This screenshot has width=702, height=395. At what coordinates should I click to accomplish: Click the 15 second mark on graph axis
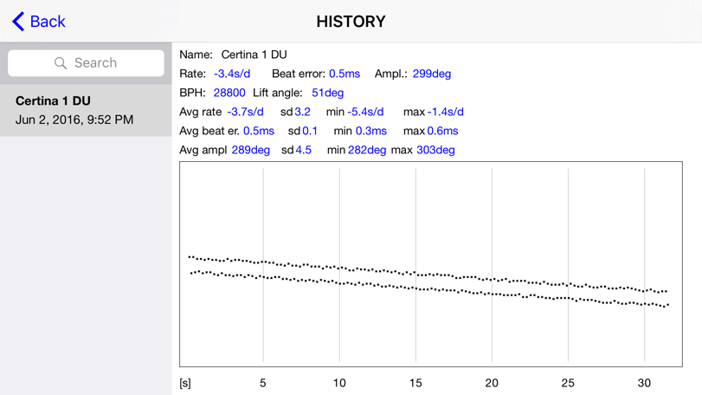click(x=415, y=383)
